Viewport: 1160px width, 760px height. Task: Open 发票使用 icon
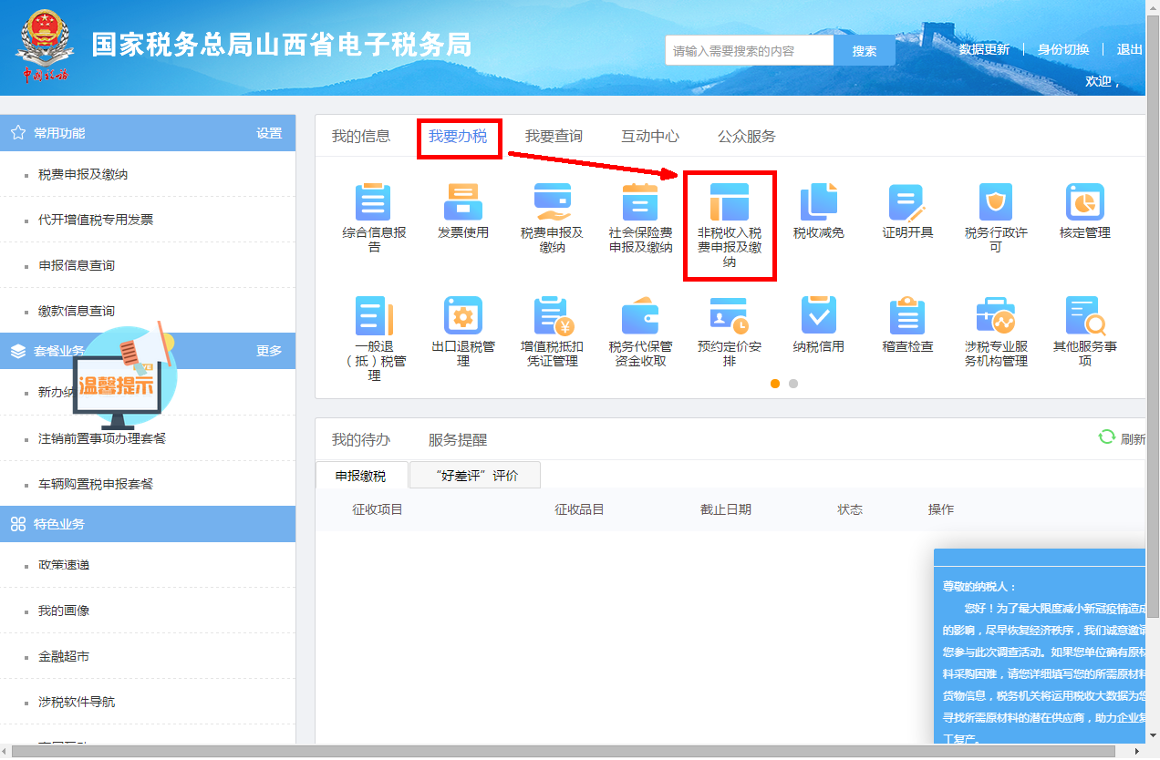[463, 202]
